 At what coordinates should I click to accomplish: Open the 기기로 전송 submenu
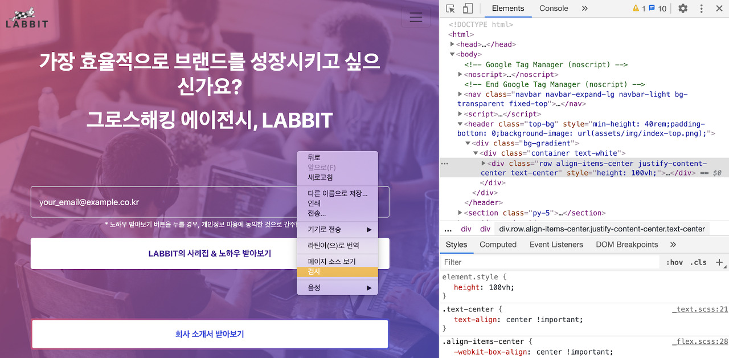(337, 229)
